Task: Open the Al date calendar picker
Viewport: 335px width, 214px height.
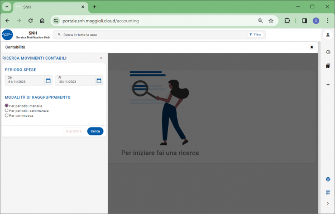Action: (x=99, y=81)
